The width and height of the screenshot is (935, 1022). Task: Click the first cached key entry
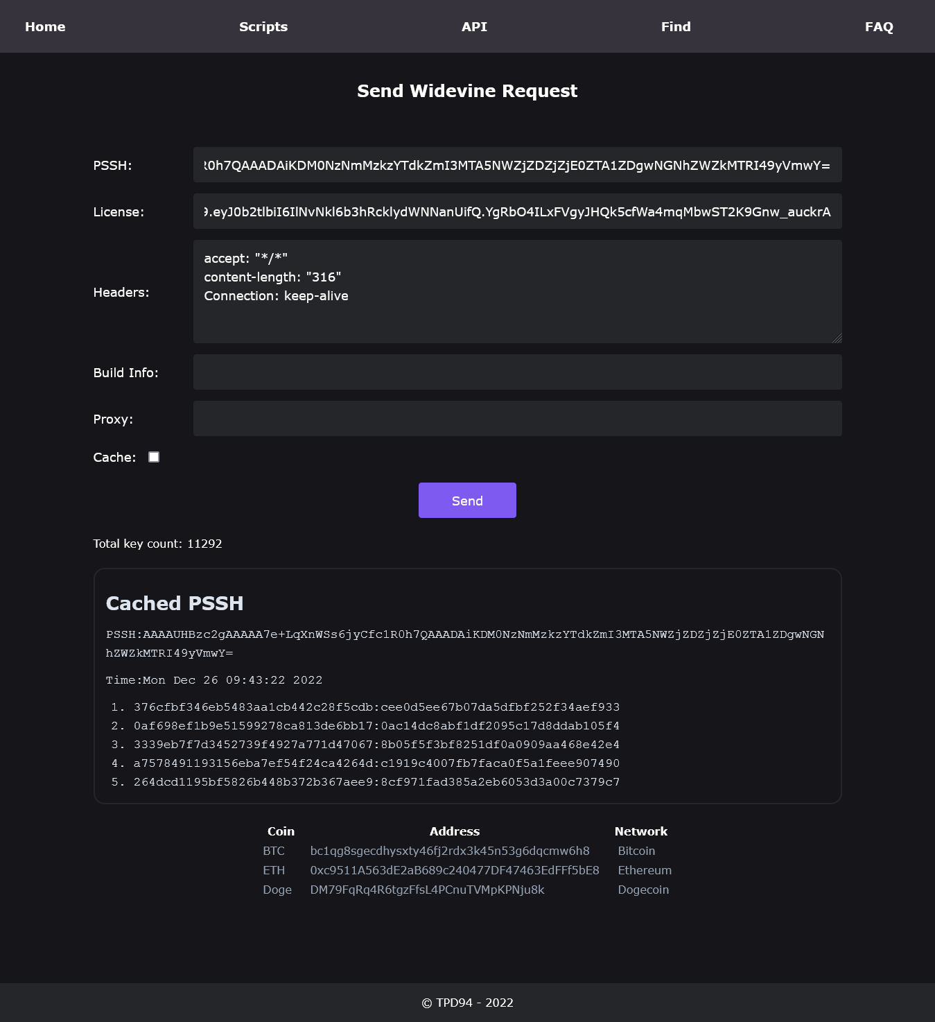click(376, 707)
